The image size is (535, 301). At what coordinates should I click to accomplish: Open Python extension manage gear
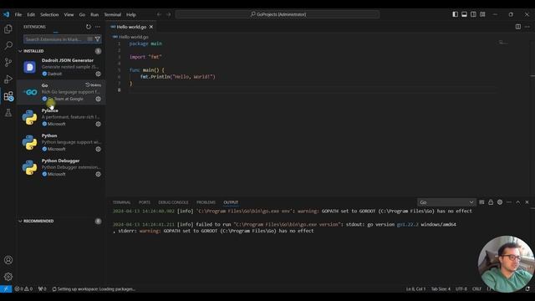(x=99, y=149)
